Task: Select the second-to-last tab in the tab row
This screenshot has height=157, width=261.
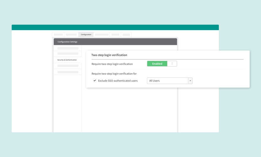Action: [x=115, y=35]
